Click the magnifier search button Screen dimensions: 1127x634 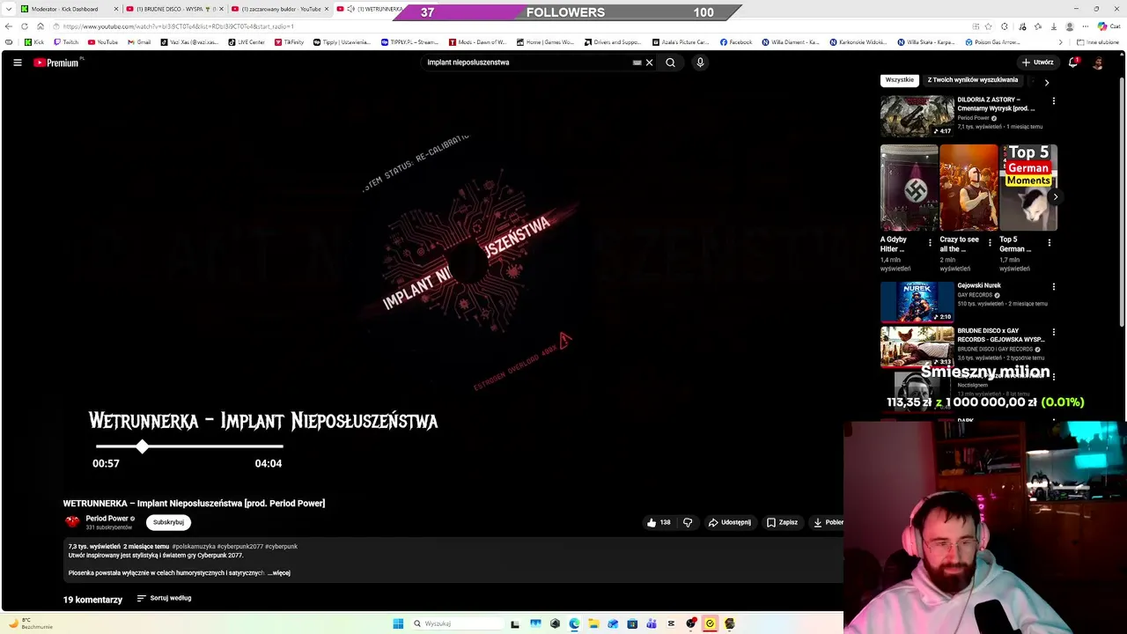(x=670, y=63)
